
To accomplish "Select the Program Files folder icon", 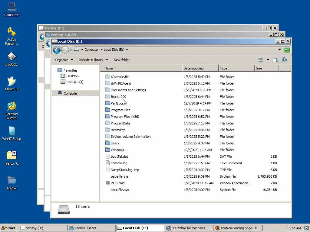I will [107, 110].
